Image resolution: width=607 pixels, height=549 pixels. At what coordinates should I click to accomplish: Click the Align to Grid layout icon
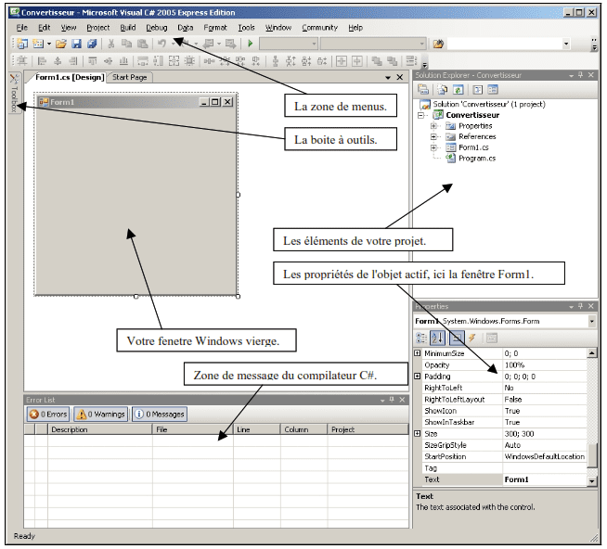pyautogui.click(x=22, y=61)
